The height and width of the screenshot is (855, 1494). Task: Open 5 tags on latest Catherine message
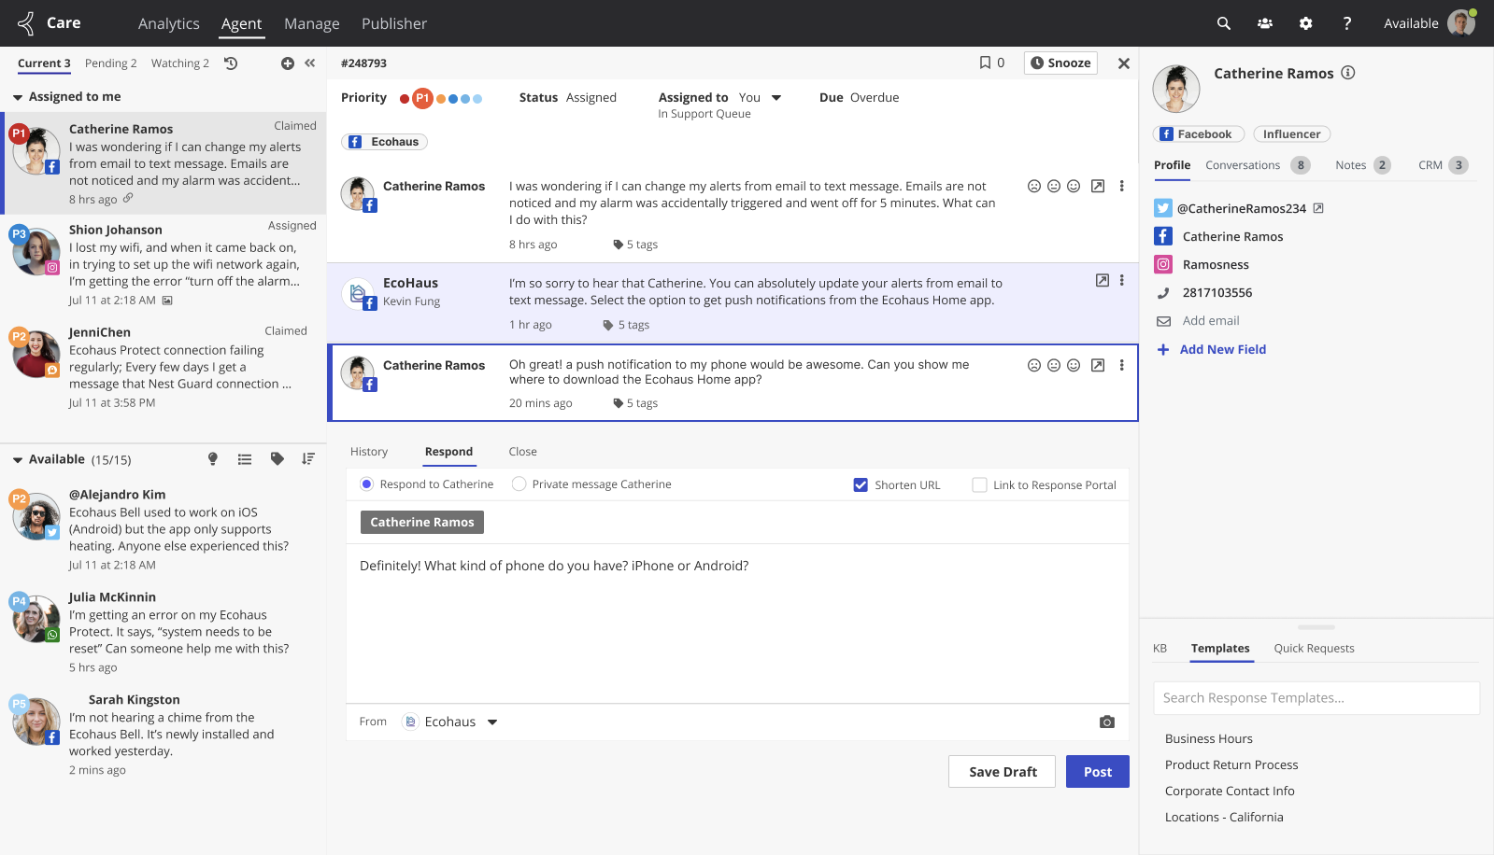click(635, 403)
